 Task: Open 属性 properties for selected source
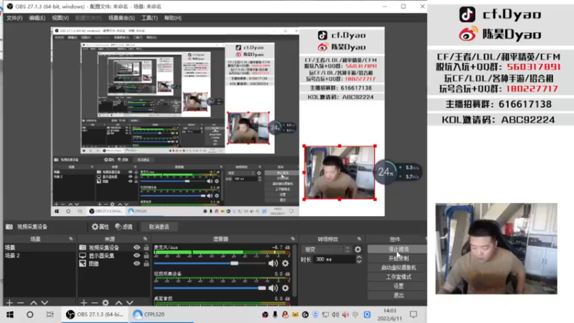point(100,227)
